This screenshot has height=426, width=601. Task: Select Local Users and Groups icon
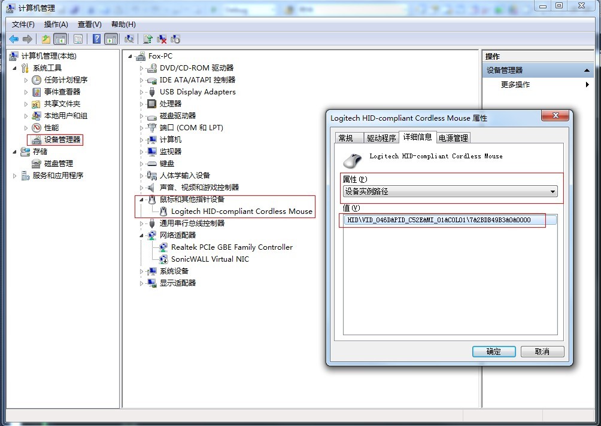[x=37, y=116]
